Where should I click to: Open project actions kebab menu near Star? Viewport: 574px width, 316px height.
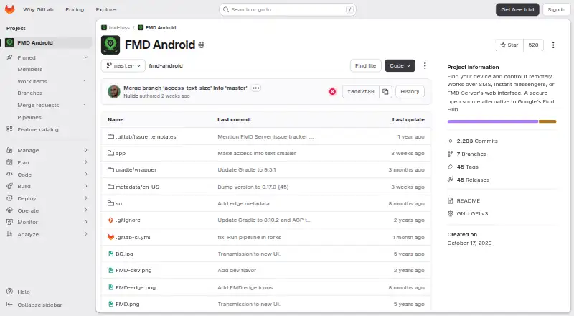pyautogui.click(x=553, y=45)
